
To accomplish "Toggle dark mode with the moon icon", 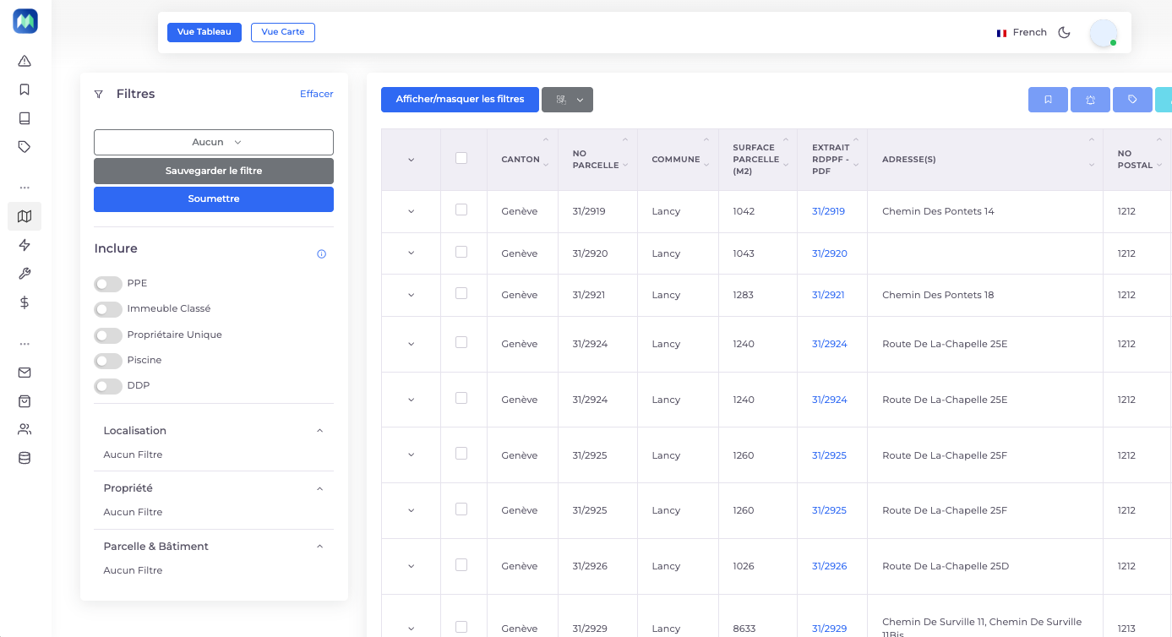I will tap(1064, 32).
